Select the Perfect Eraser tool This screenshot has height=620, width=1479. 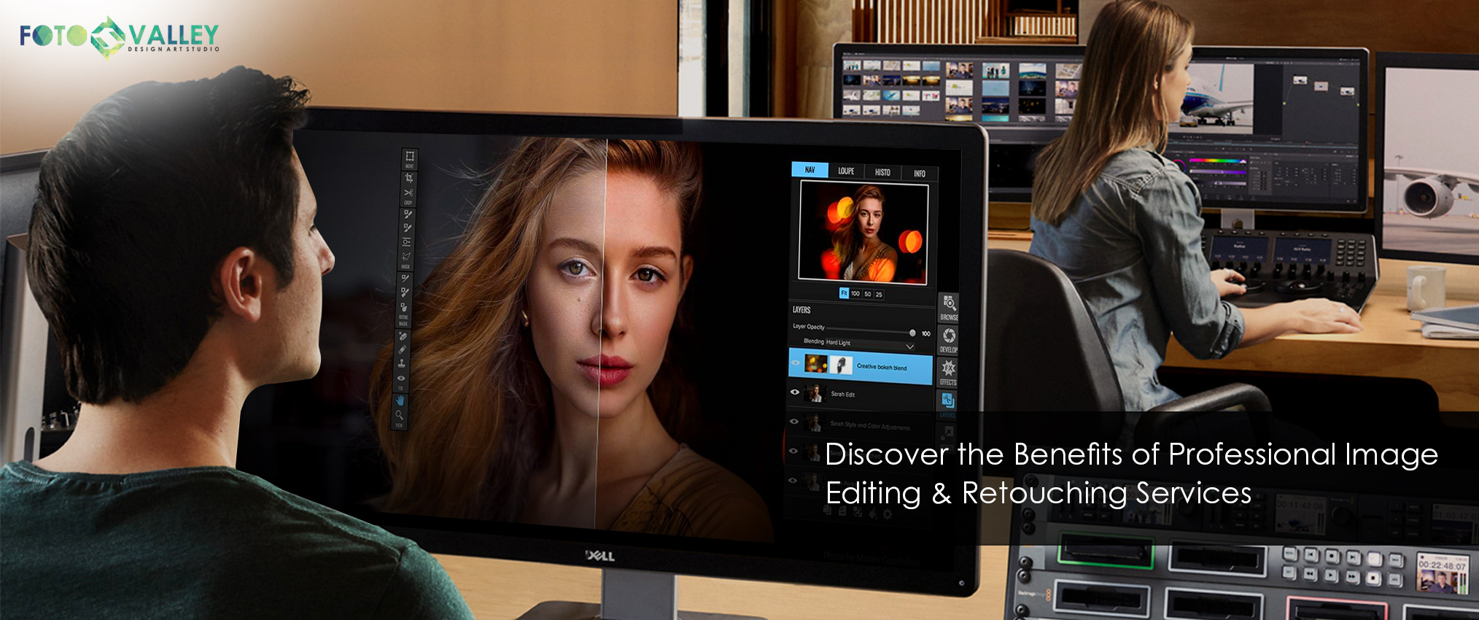(x=402, y=336)
